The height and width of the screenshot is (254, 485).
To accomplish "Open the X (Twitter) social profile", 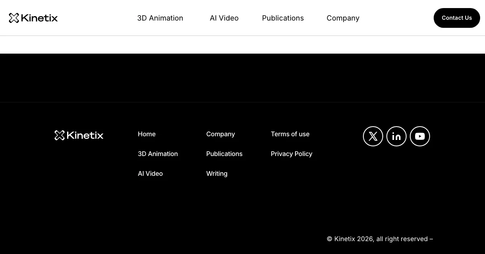I will click(373, 136).
